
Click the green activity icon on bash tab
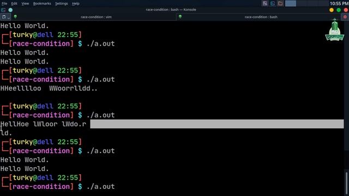[x=180, y=16]
